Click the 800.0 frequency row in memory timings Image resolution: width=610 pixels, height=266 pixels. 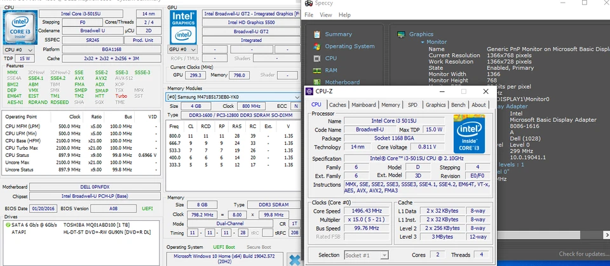(x=233, y=136)
